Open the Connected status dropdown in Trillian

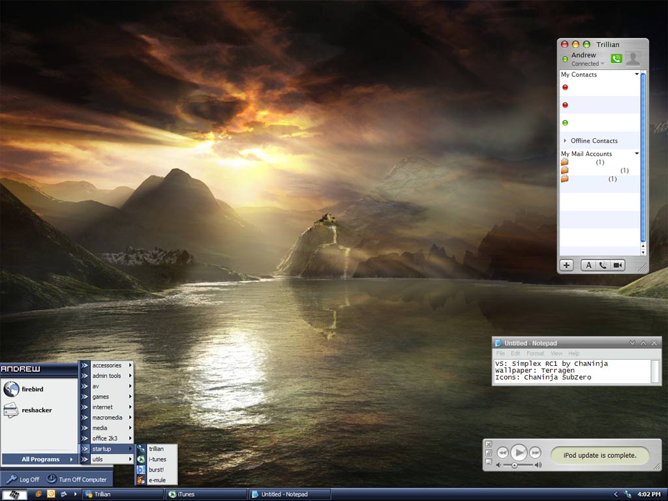[x=588, y=64]
